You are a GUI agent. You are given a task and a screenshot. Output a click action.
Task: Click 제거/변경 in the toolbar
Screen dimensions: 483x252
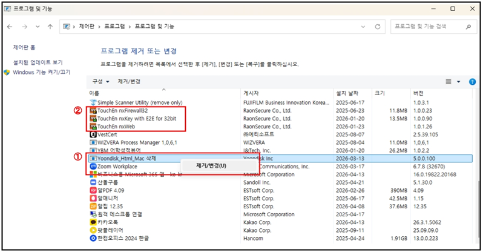pos(129,81)
